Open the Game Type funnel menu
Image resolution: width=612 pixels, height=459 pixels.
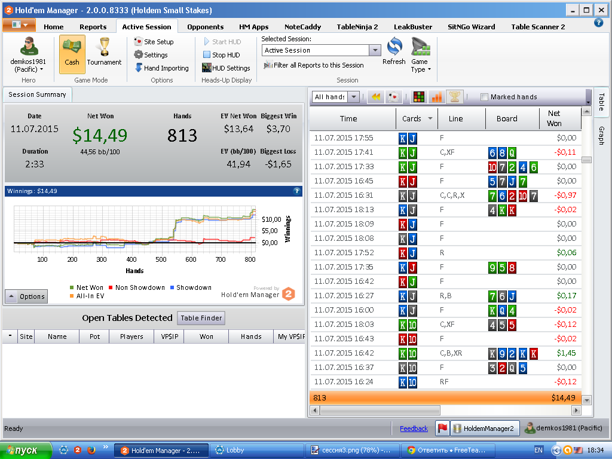click(x=421, y=54)
